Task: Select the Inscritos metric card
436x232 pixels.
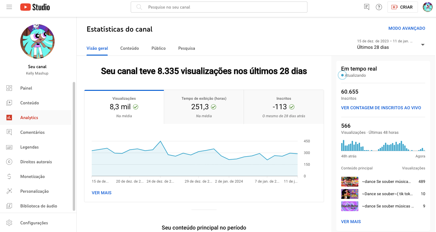Action: click(x=284, y=107)
